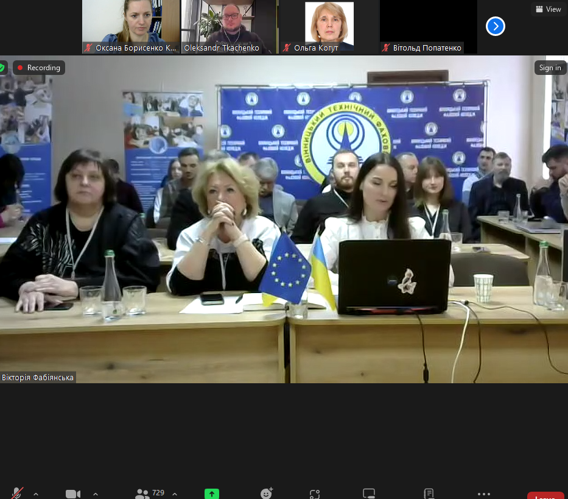This screenshot has height=499, width=568.
Task: Click the green Share Screen icon
Action: [211, 494]
